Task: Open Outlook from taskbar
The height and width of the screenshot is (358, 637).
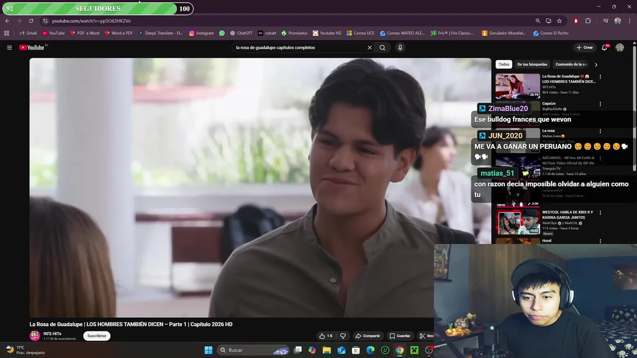Action: click(341, 350)
